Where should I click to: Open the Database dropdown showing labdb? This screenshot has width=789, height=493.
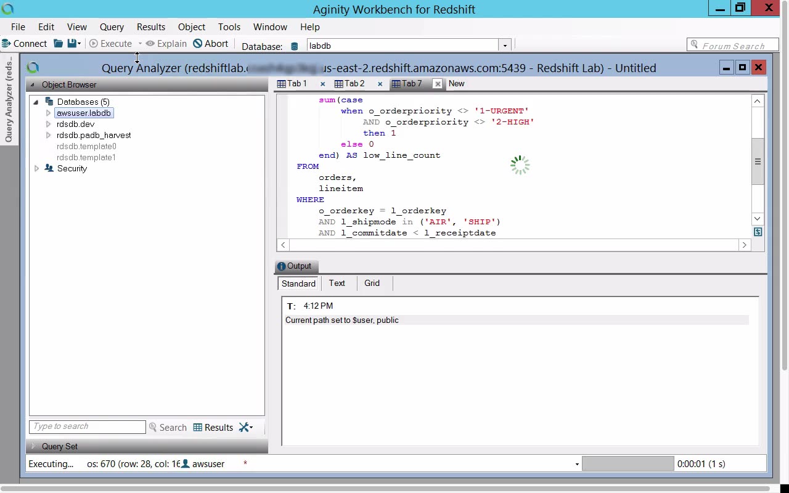coord(505,46)
